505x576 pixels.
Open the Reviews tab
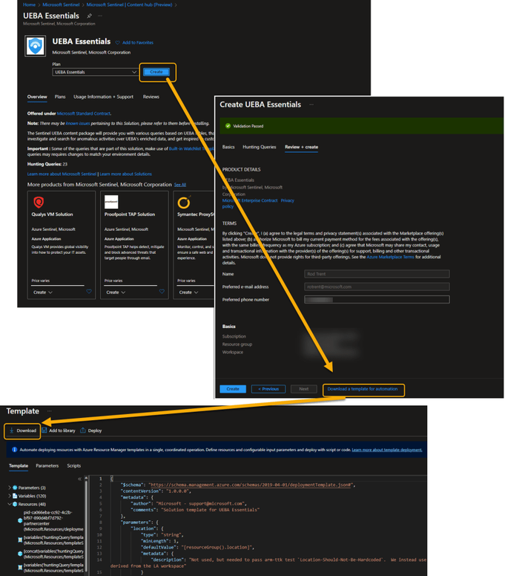coord(151,97)
